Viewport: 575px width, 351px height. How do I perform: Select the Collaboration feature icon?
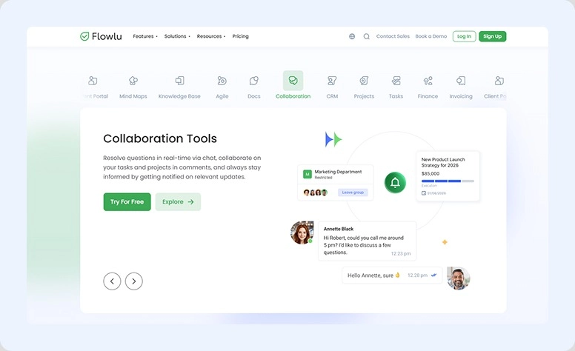click(293, 81)
